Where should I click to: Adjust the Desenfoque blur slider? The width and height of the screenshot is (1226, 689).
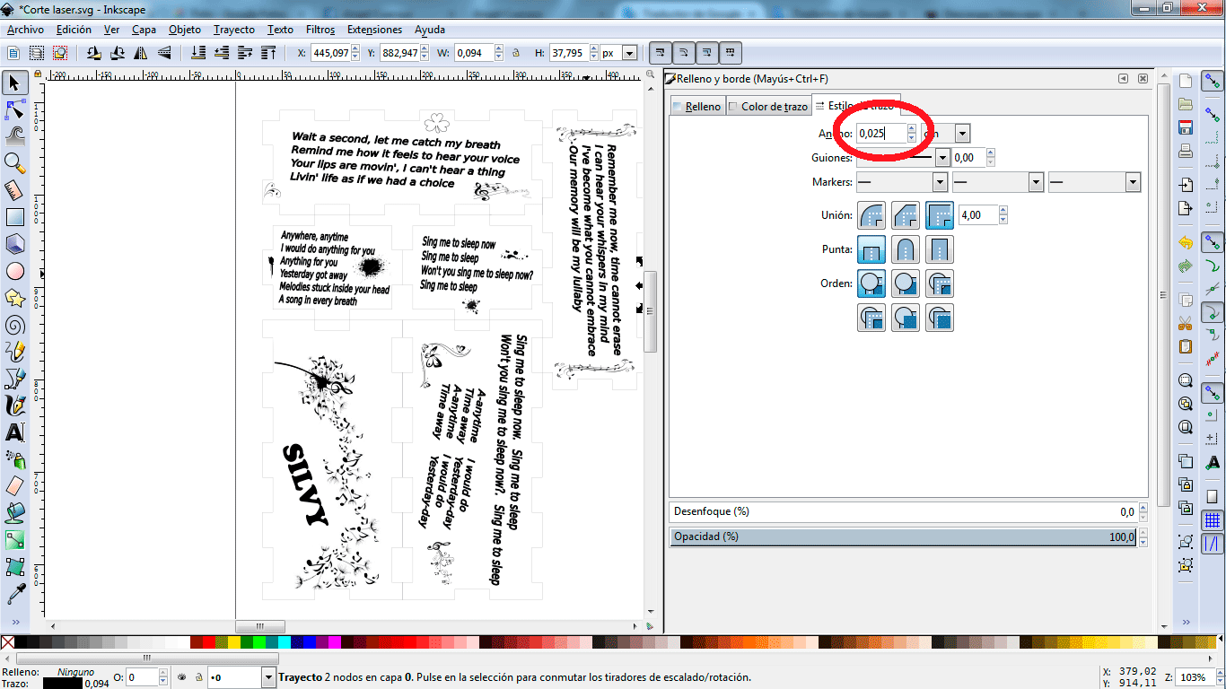(x=904, y=511)
